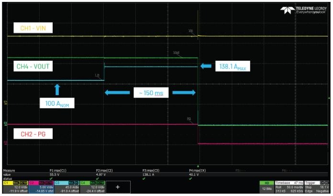Open the HD 12 Bits descriptor
The width and height of the screenshot is (333, 196).
point(267,187)
